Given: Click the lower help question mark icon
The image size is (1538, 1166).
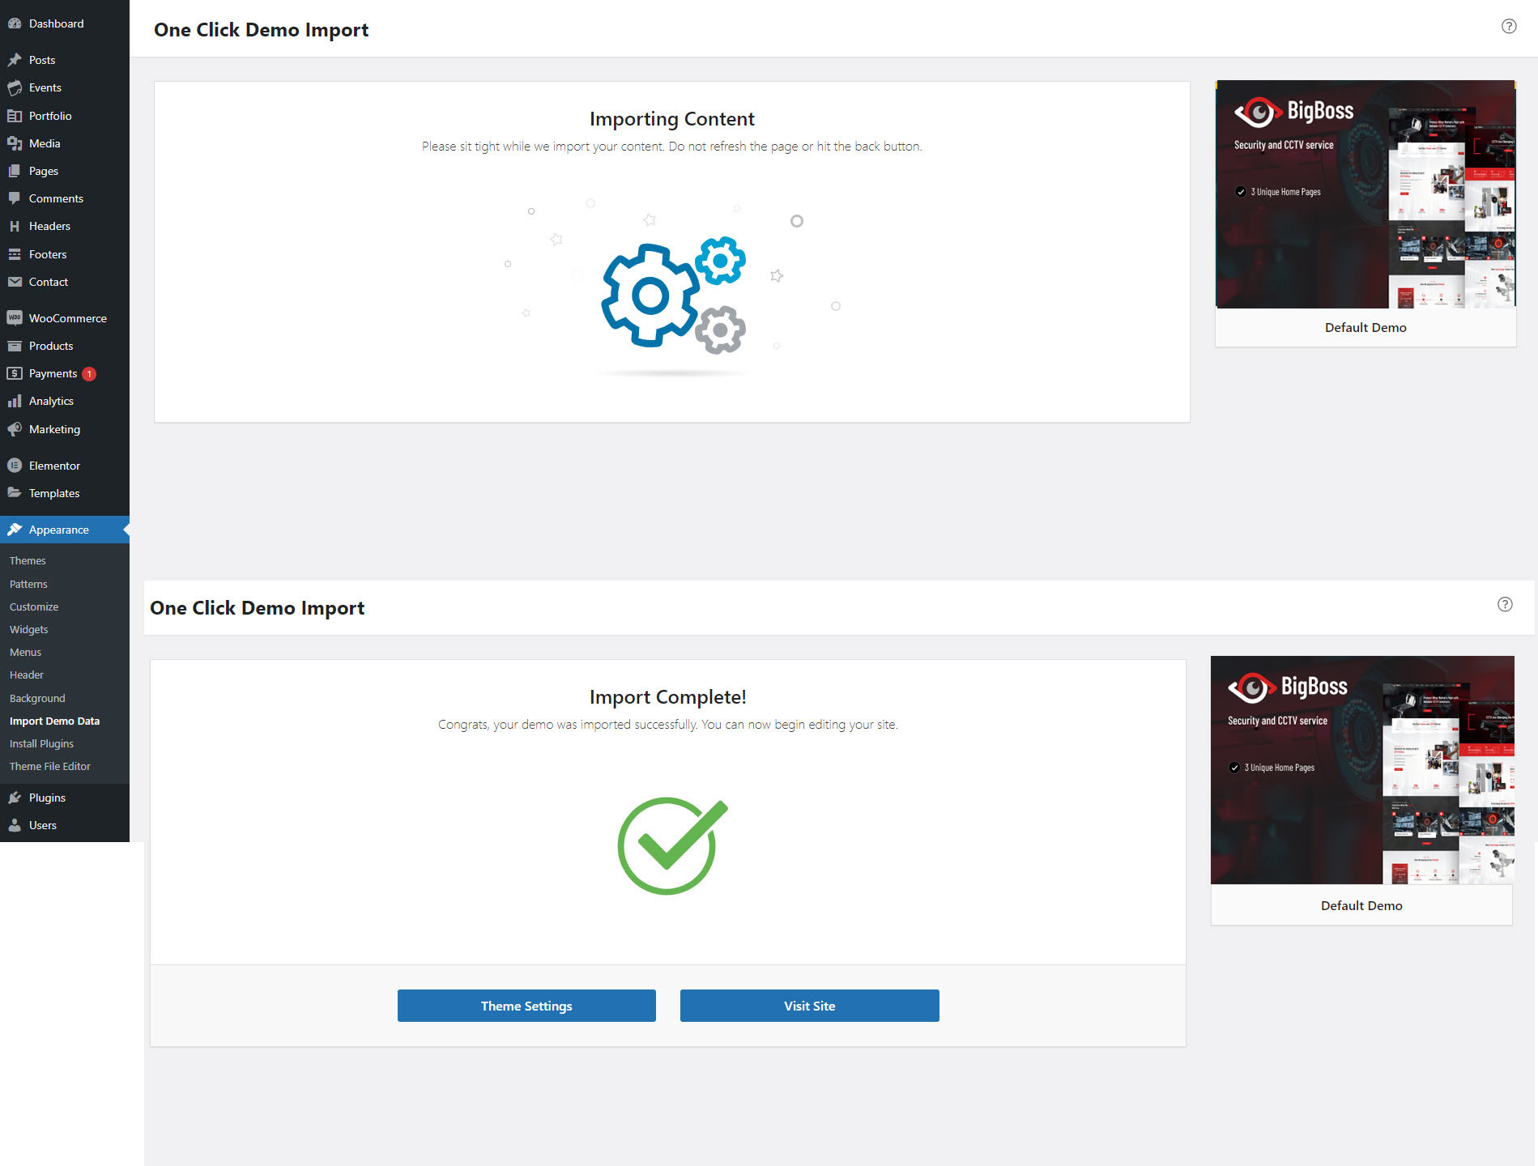Looking at the screenshot, I should (x=1504, y=604).
